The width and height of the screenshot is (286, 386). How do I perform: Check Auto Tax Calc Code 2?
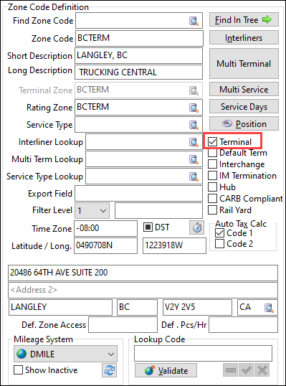click(219, 244)
